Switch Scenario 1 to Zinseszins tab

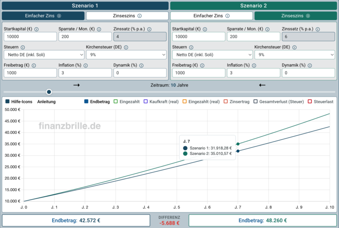pyautogui.click(x=127, y=16)
